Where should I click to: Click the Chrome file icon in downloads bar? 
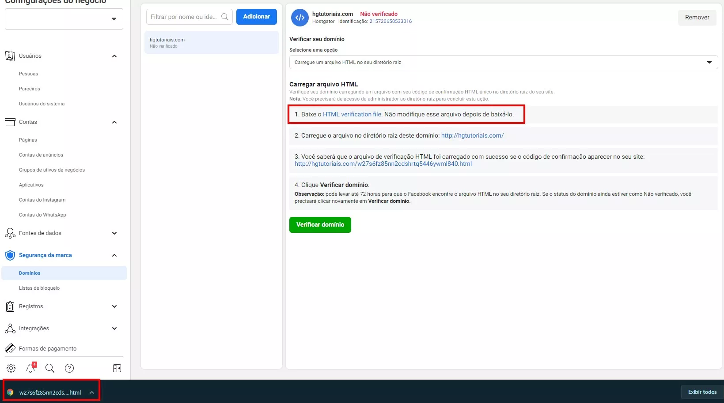click(x=10, y=392)
